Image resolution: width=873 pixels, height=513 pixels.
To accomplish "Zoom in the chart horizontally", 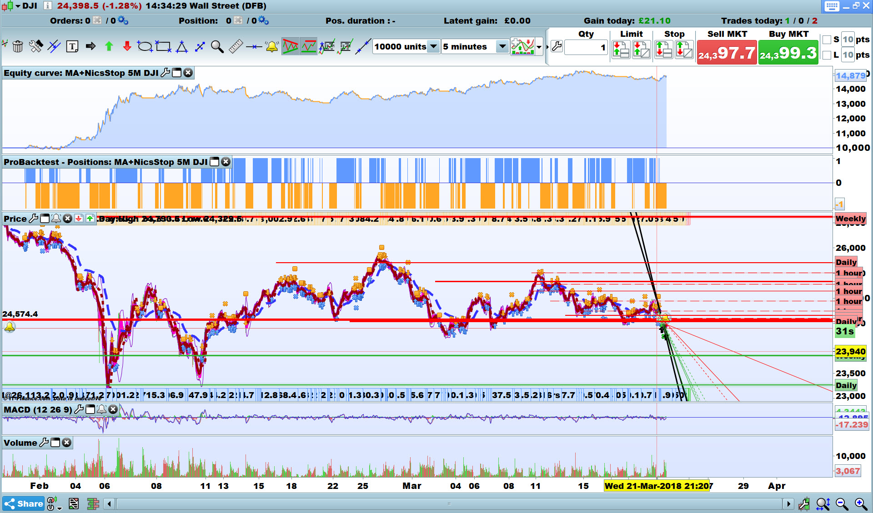I will pyautogui.click(x=861, y=503).
